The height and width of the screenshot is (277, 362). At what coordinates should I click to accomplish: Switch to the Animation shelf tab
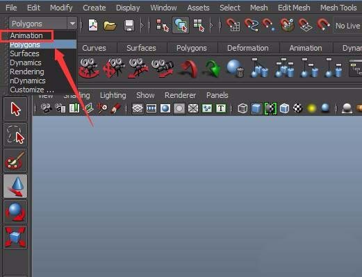tap(306, 48)
